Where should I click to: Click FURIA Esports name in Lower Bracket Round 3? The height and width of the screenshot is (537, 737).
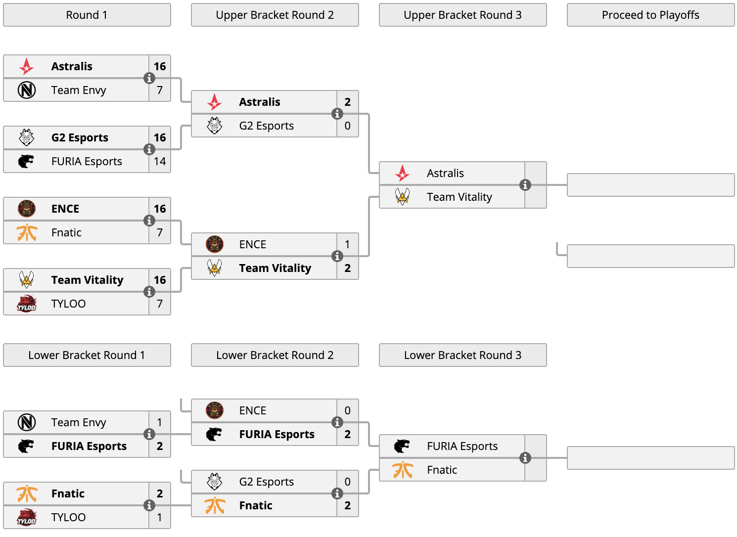(x=462, y=446)
